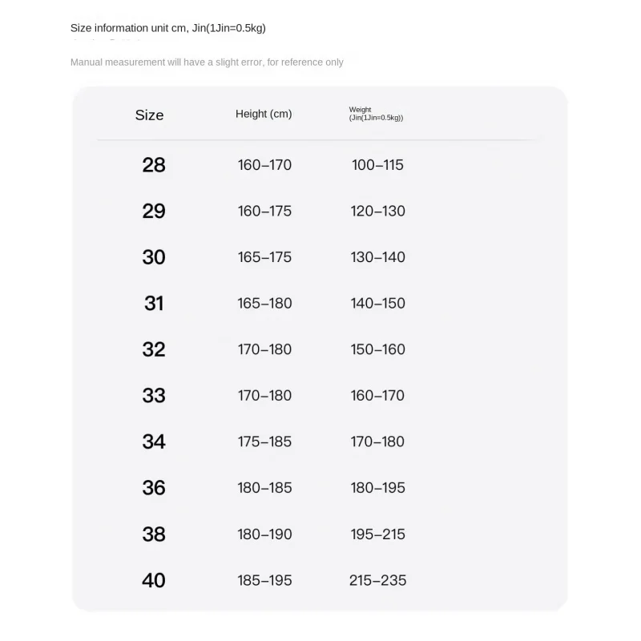Select size 31 in the chart
Screen dimensions: 641x641
pos(154,304)
